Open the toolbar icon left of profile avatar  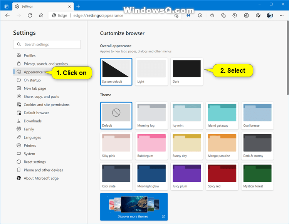[x=258, y=15]
